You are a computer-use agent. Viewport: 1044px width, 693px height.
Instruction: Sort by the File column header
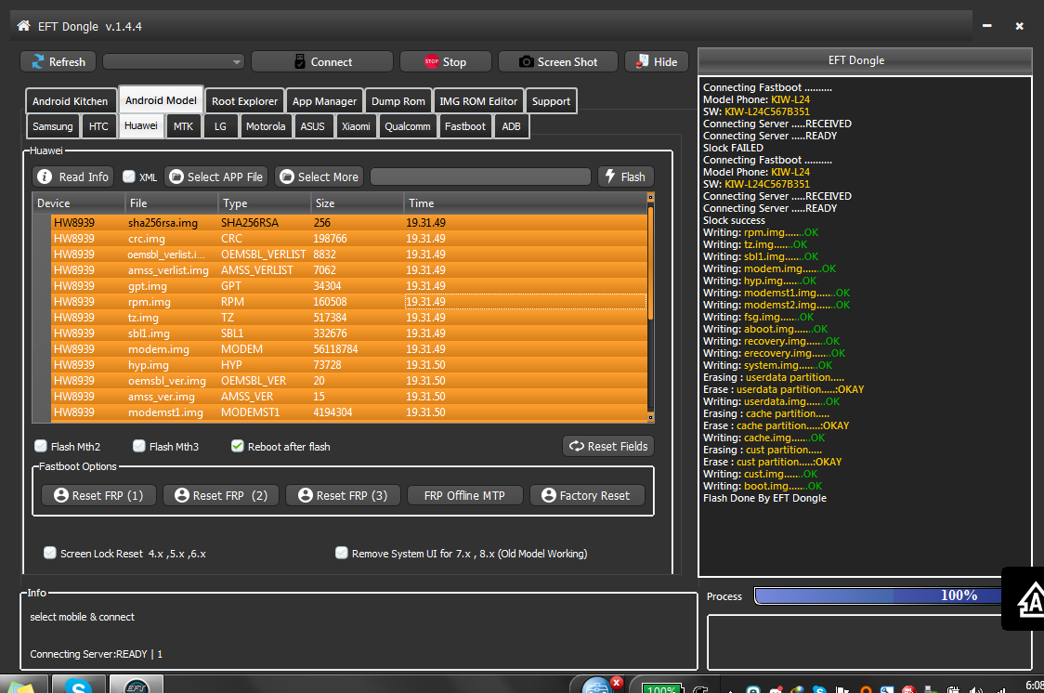pyautogui.click(x=171, y=203)
